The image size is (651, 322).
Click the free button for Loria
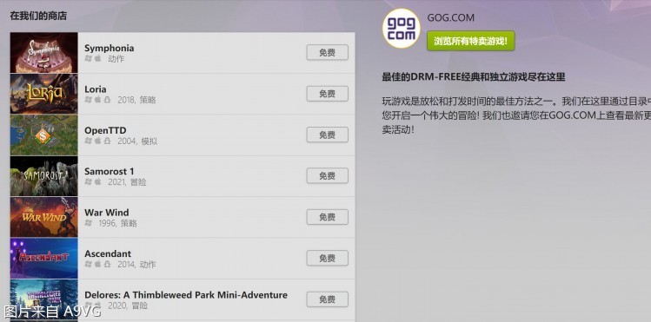(x=327, y=94)
